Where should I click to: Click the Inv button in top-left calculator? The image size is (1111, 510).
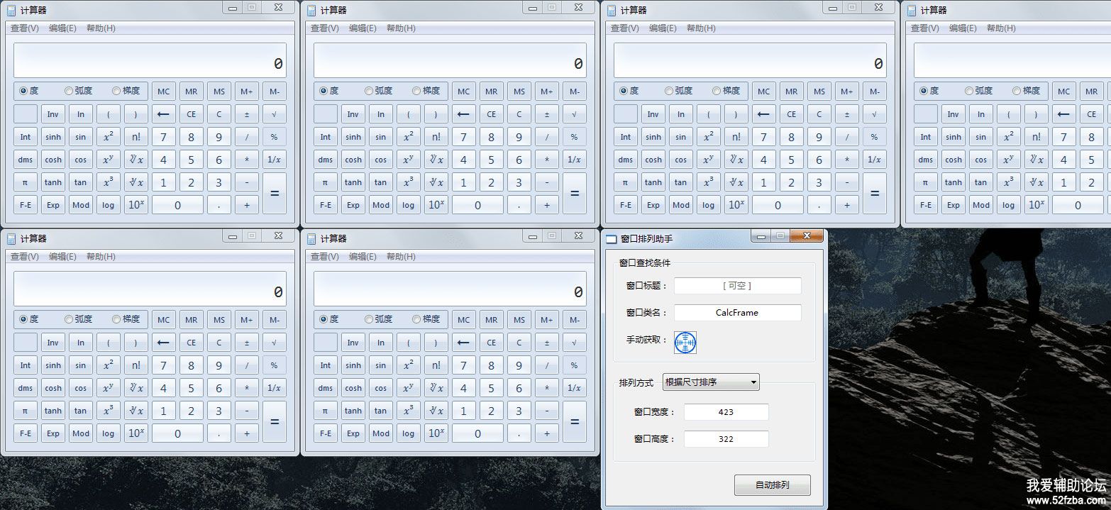tap(52, 114)
